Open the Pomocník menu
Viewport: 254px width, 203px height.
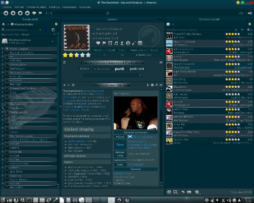(x=85, y=7)
